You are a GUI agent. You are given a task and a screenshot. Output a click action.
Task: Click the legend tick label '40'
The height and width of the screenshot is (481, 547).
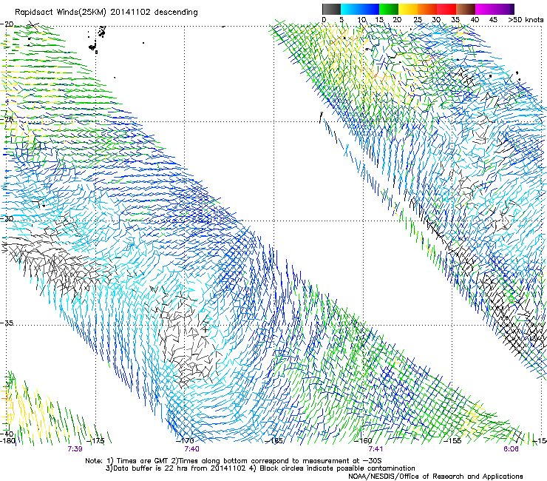[475, 20]
